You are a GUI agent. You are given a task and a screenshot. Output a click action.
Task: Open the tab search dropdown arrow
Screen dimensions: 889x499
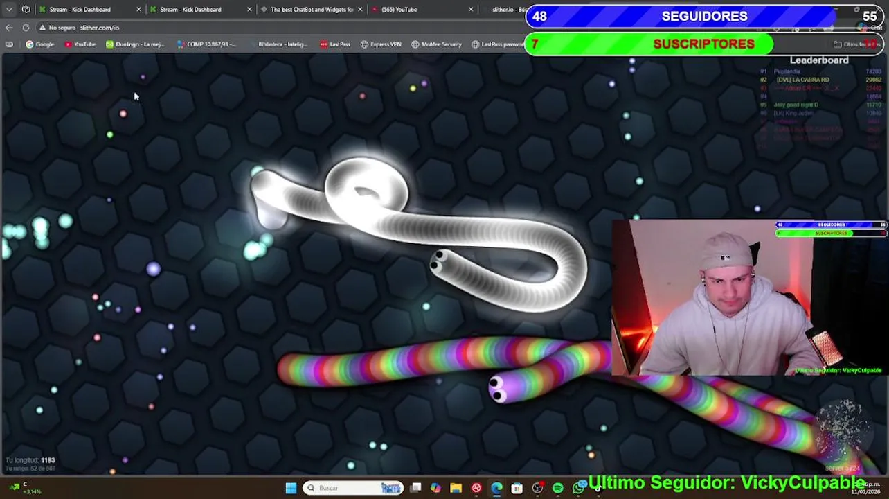pos(9,10)
